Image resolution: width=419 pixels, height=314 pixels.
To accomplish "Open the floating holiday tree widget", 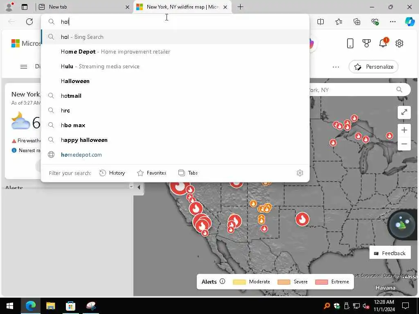I will [x=402, y=225].
